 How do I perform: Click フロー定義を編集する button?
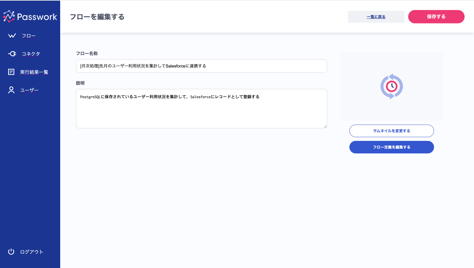[392, 147]
